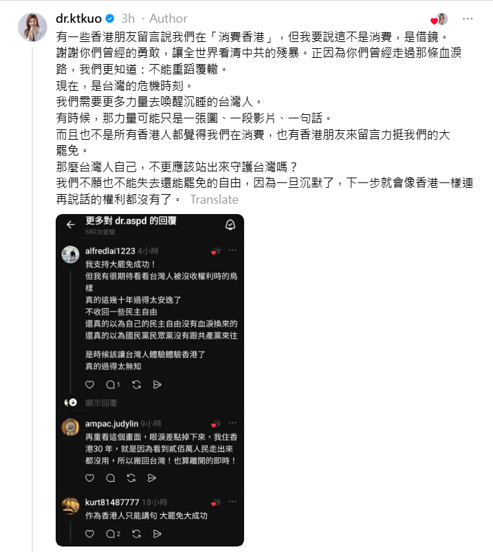Viewport: 493px width, 552px height.
Task: Like alfredlai1223's comment with the heart icon
Action: pos(89,385)
